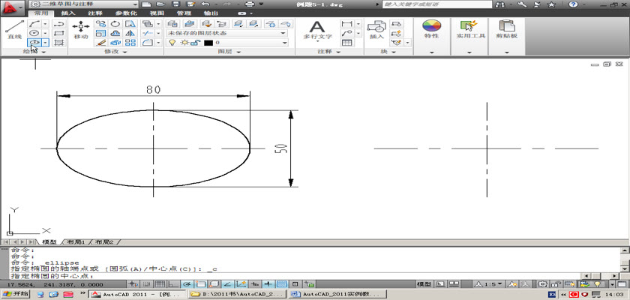Switch to the 插入 ribbon tab

pos(67,13)
